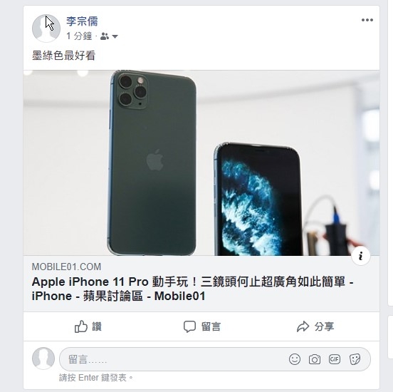
Task: Open the post options three-dots menu
Action: (x=367, y=20)
